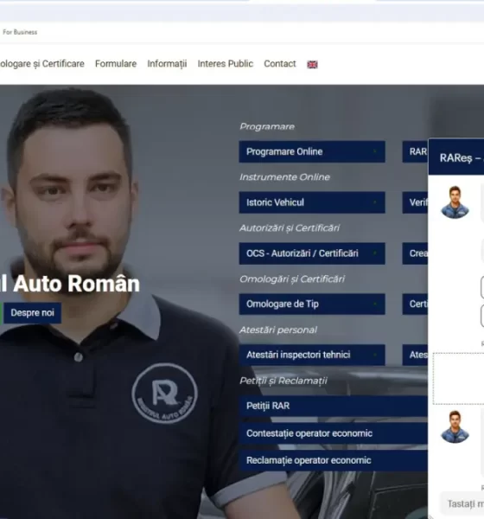The image size is (484, 519).
Task: Open Istoric Vehicul tool
Action: pyautogui.click(x=312, y=202)
